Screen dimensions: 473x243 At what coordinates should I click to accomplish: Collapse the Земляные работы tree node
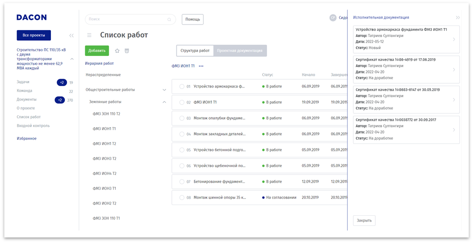[164, 102]
